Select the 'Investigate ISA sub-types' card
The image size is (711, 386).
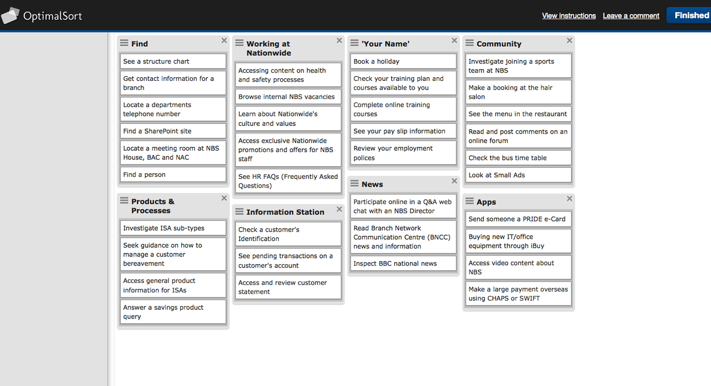(x=173, y=228)
